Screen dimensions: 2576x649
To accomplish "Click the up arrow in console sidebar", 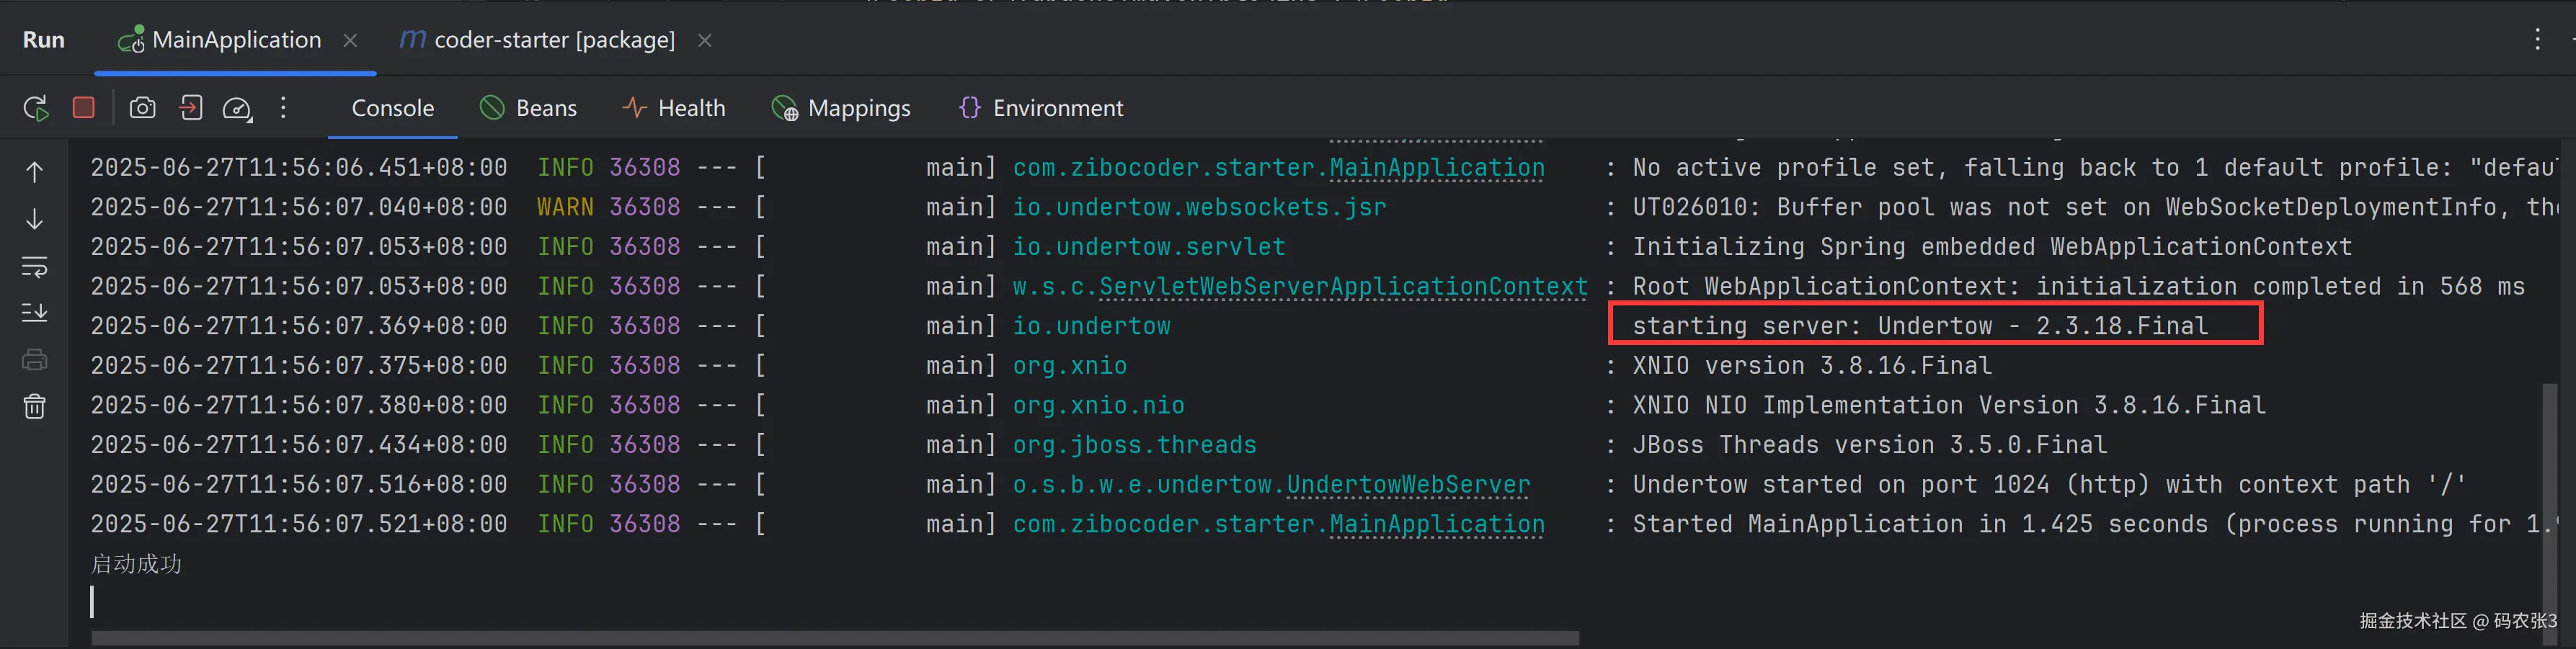I will point(35,173).
